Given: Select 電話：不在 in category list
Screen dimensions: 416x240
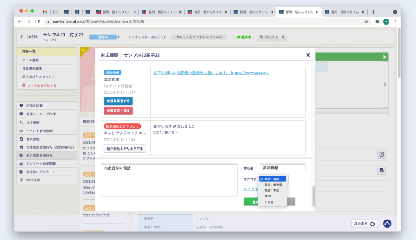Looking at the screenshot, I should point(273,191).
